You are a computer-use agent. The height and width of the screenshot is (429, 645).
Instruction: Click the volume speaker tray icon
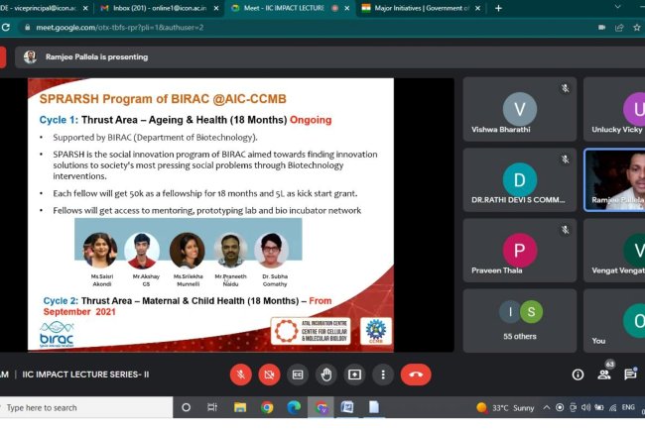(x=585, y=407)
